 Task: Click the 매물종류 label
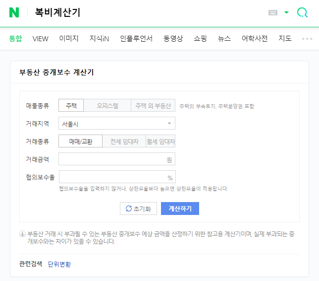pyautogui.click(x=38, y=106)
